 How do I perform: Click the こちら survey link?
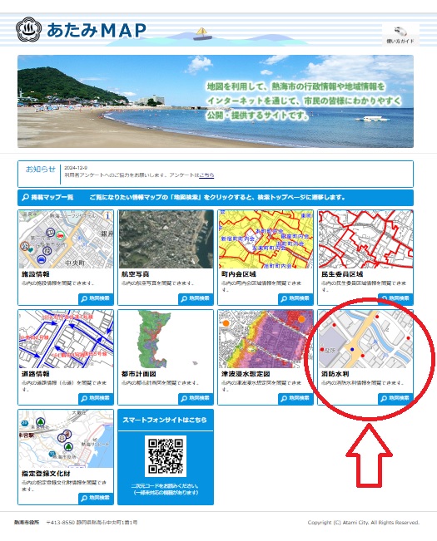tap(206, 175)
